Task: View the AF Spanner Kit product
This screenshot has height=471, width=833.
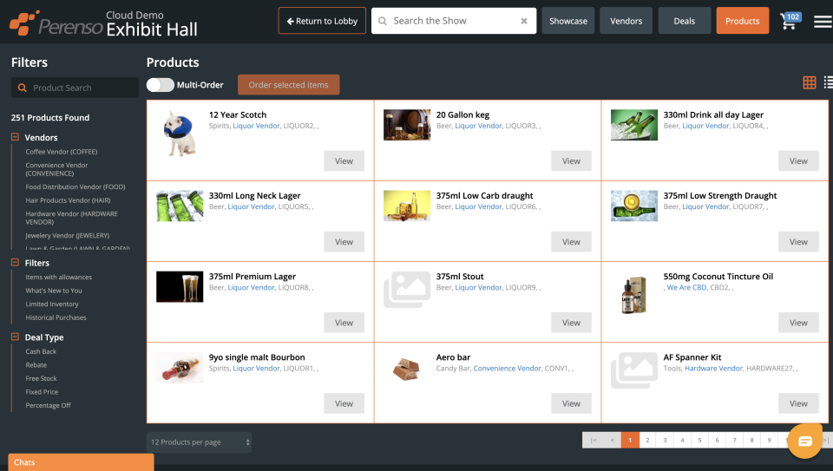Action: 798,403
